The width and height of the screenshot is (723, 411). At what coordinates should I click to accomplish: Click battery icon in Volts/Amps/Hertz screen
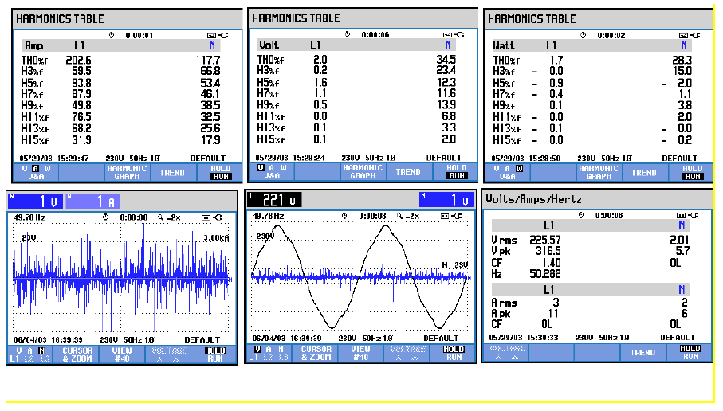click(x=682, y=215)
